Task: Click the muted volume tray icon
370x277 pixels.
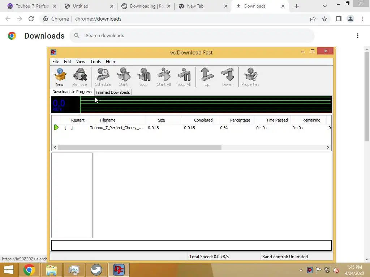Action: coord(336,270)
